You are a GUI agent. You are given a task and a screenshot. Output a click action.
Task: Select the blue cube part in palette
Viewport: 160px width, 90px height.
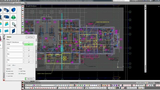pos(13,10)
